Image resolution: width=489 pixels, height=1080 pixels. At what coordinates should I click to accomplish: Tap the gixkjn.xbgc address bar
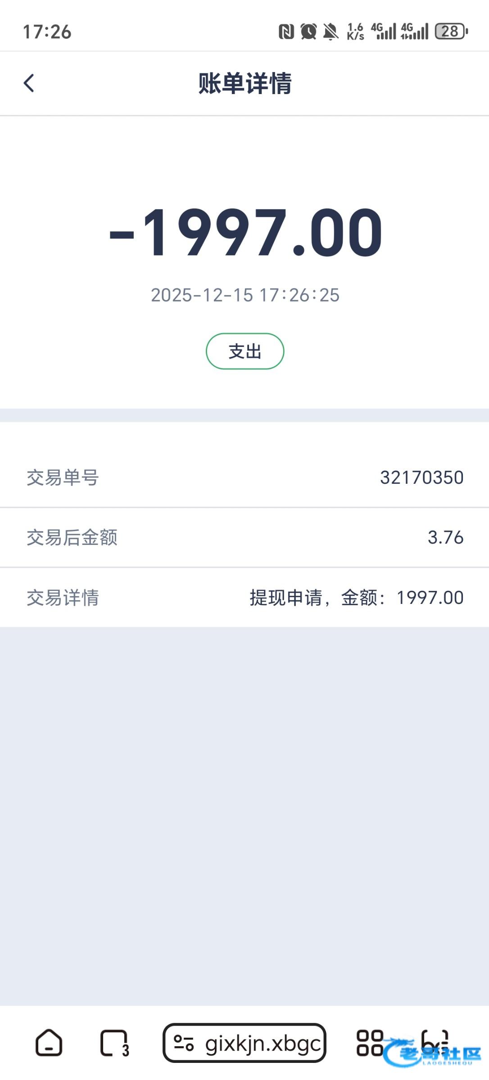coord(263,1043)
